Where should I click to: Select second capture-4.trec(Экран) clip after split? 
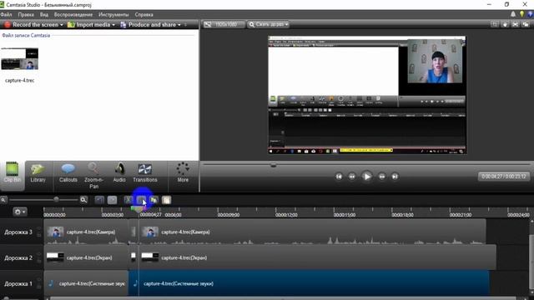pos(317,257)
